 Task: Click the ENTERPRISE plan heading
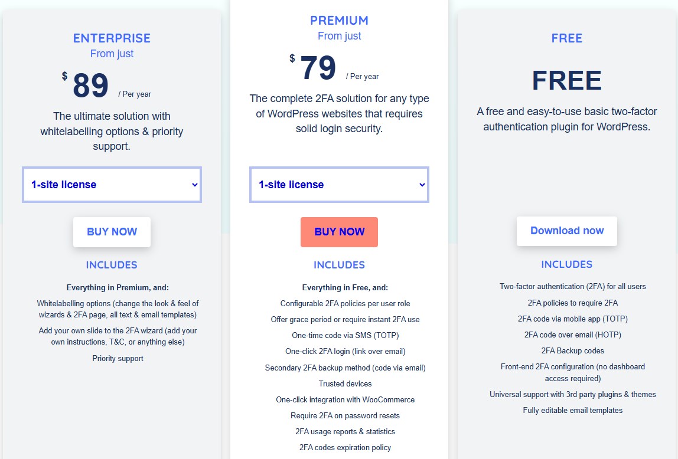click(x=112, y=38)
